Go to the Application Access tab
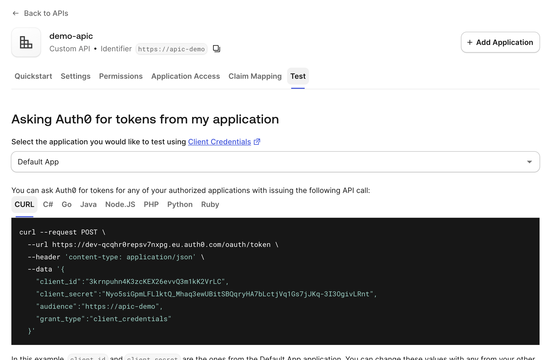The height and width of the screenshot is (360, 543). [x=185, y=76]
